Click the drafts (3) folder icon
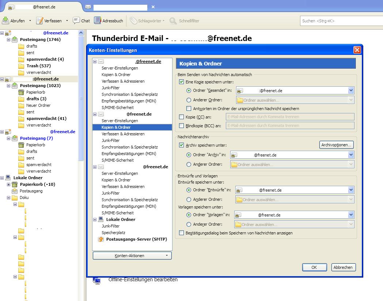The width and height of the screenshot is (383, 301). (21, 99)
